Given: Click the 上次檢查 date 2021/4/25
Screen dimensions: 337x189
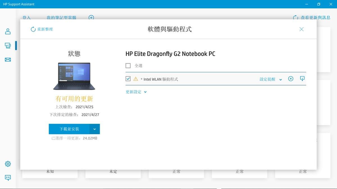Looking at the screenshot, I should coord(84,107).
